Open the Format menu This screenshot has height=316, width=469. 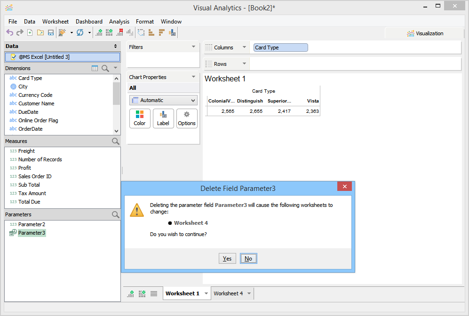pyautogui.click(x=145, y=22)
